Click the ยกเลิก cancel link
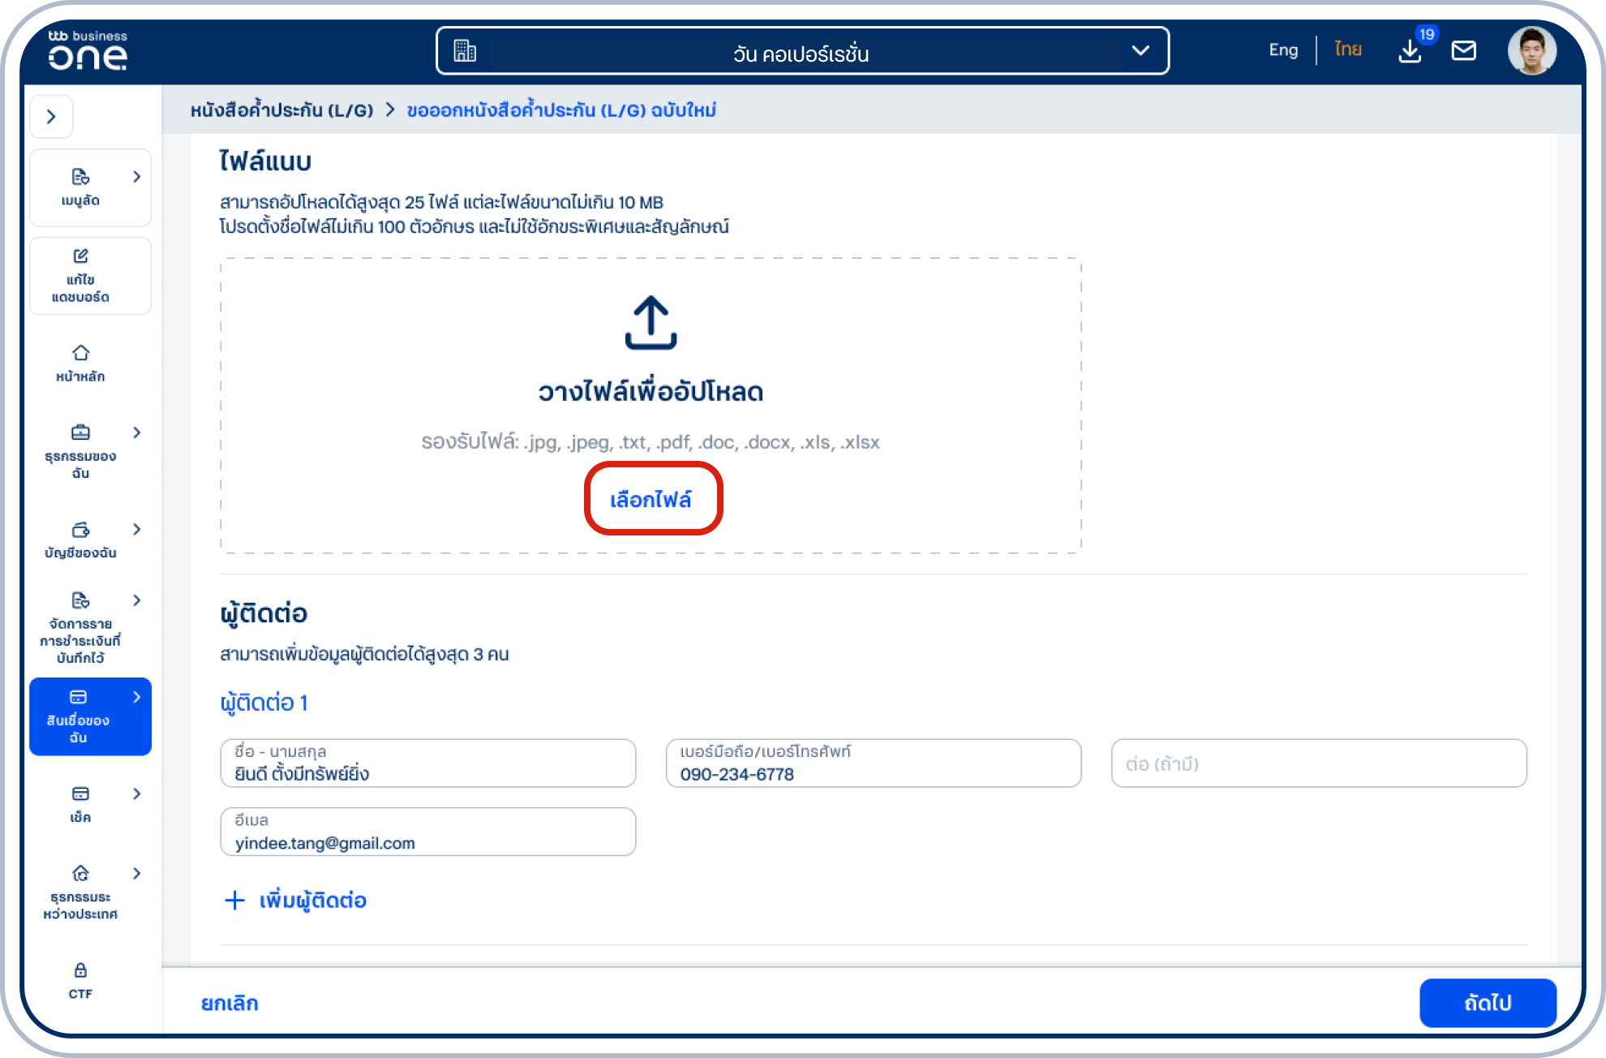This screenshot has width=1606, height=1058. tap(230, 1004)
